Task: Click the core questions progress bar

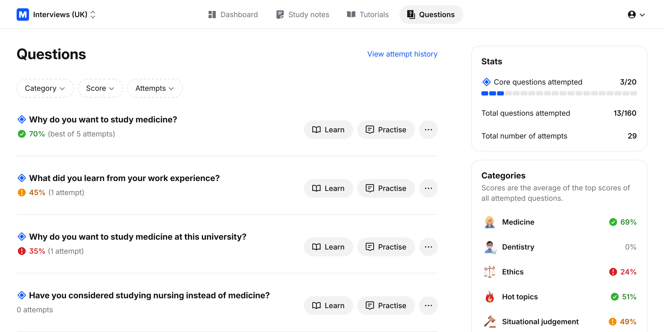Action: (559, 93)
